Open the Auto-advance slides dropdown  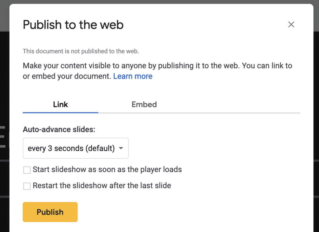[x=75, y=148]
